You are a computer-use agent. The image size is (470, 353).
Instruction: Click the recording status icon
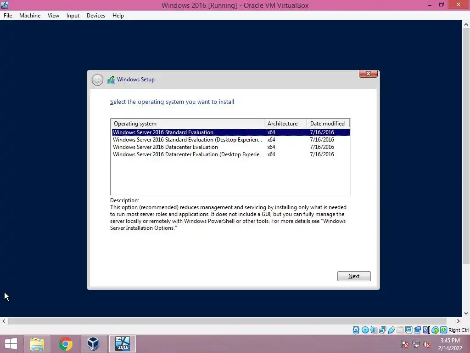coord(417,330)
